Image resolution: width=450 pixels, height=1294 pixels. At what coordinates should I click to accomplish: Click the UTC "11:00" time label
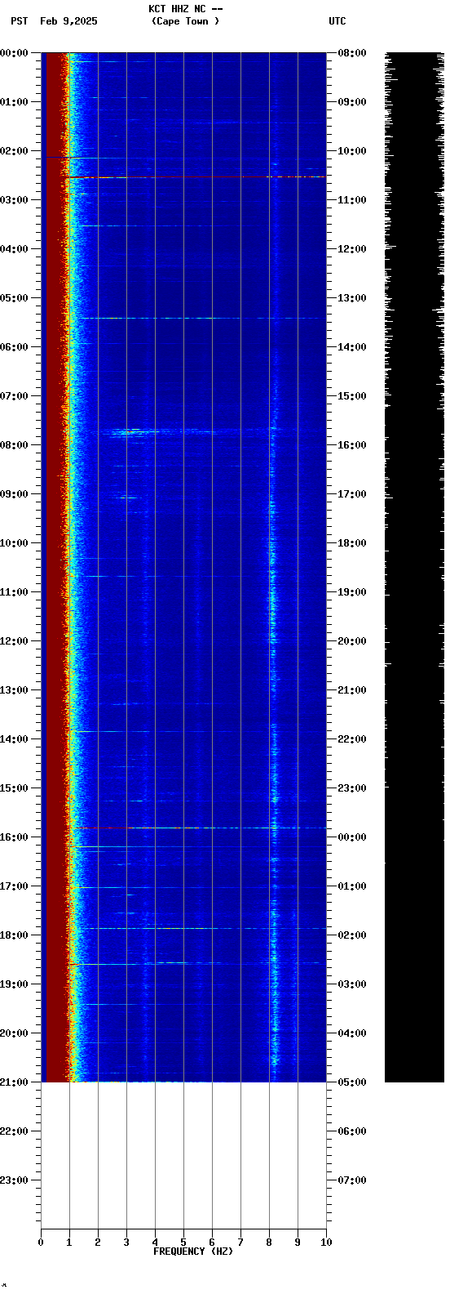[352, 200]
